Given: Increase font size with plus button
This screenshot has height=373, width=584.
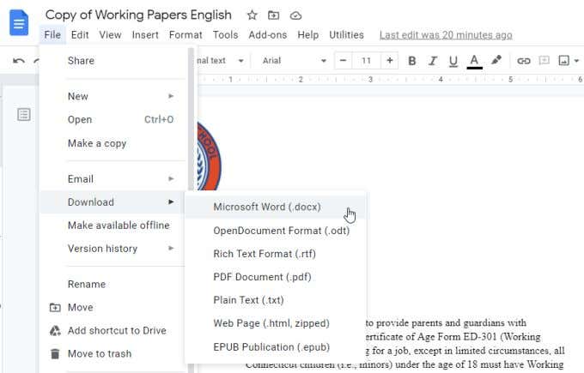Looking at the screenshot, I should [x=390, y=60].
